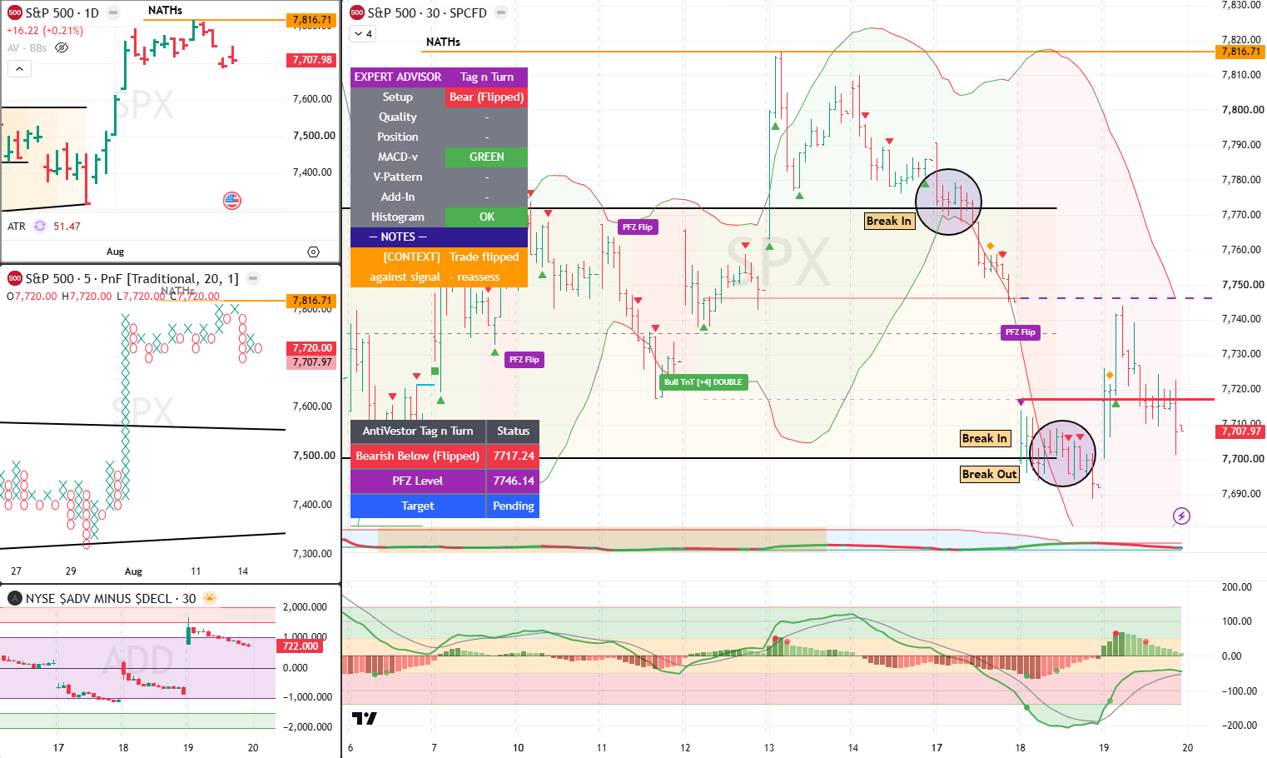Image resolution: width=1267 pixels, height=758 pixels.
Task: Select the GREEN MACD-v cell
Action: [x=487, y=157]
